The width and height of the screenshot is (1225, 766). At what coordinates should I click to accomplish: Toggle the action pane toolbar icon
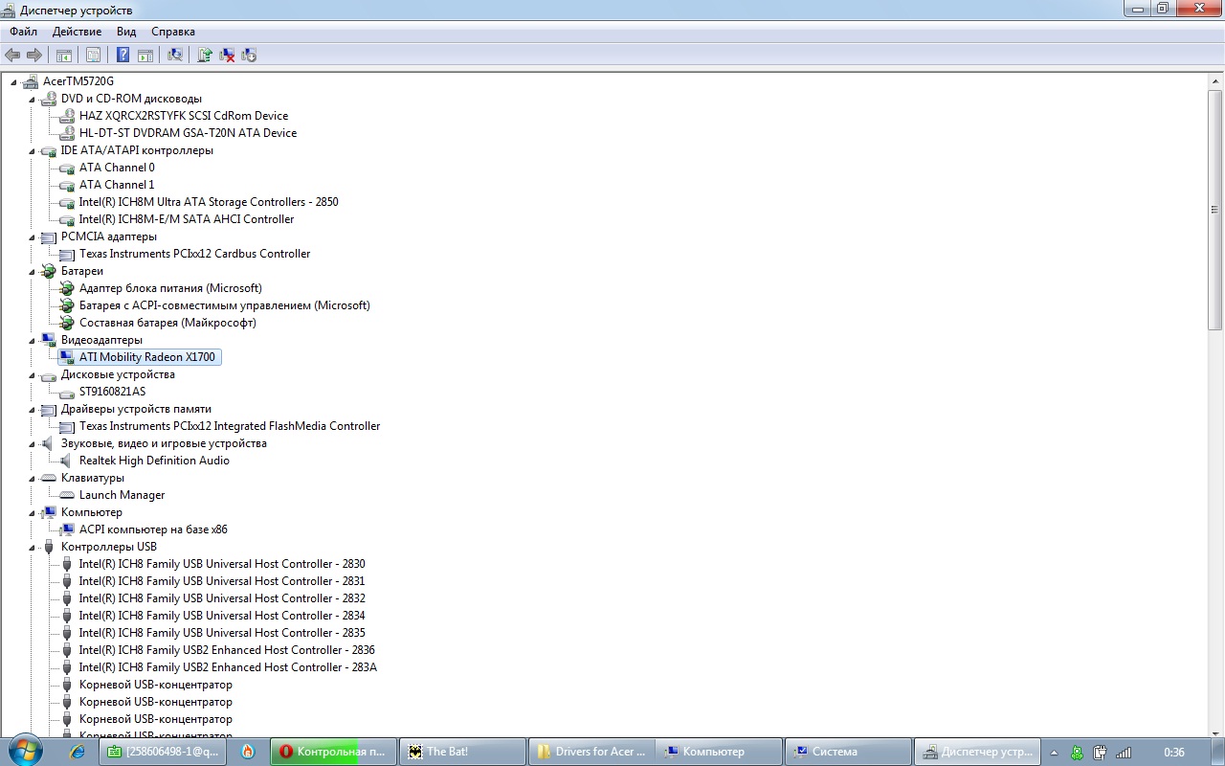(x=145, y=55)
